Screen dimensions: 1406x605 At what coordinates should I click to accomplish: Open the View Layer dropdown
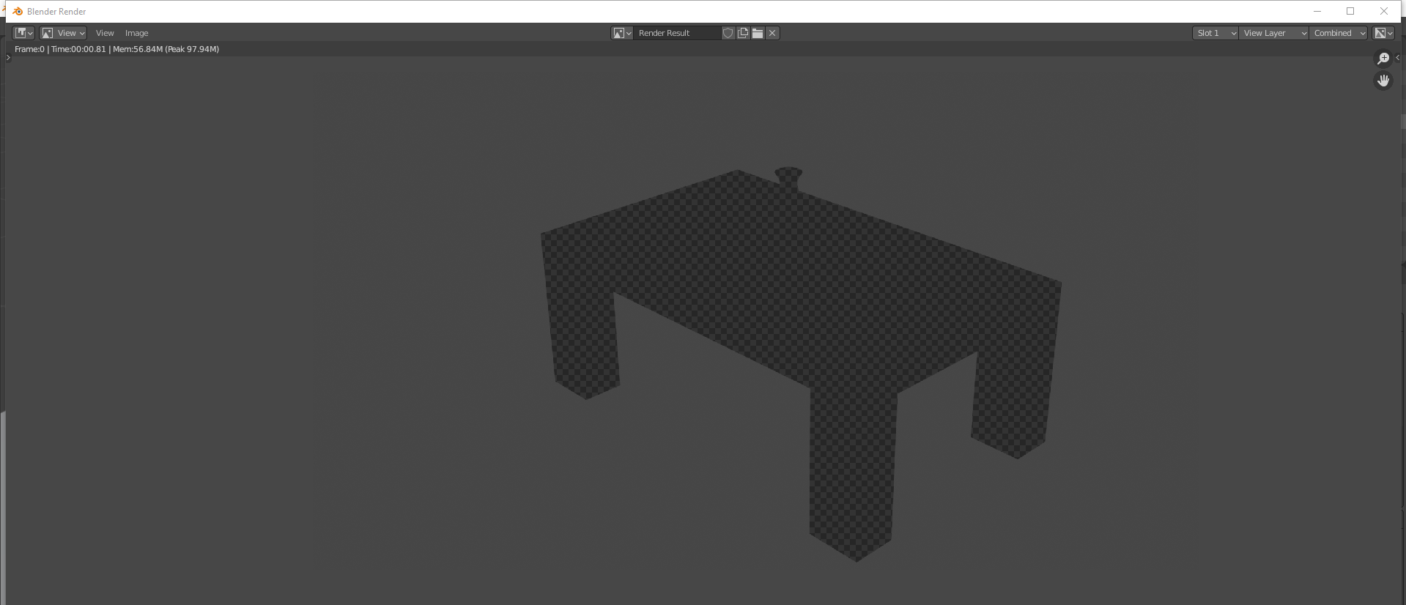pyautogui.click(x=1274, y=33)
